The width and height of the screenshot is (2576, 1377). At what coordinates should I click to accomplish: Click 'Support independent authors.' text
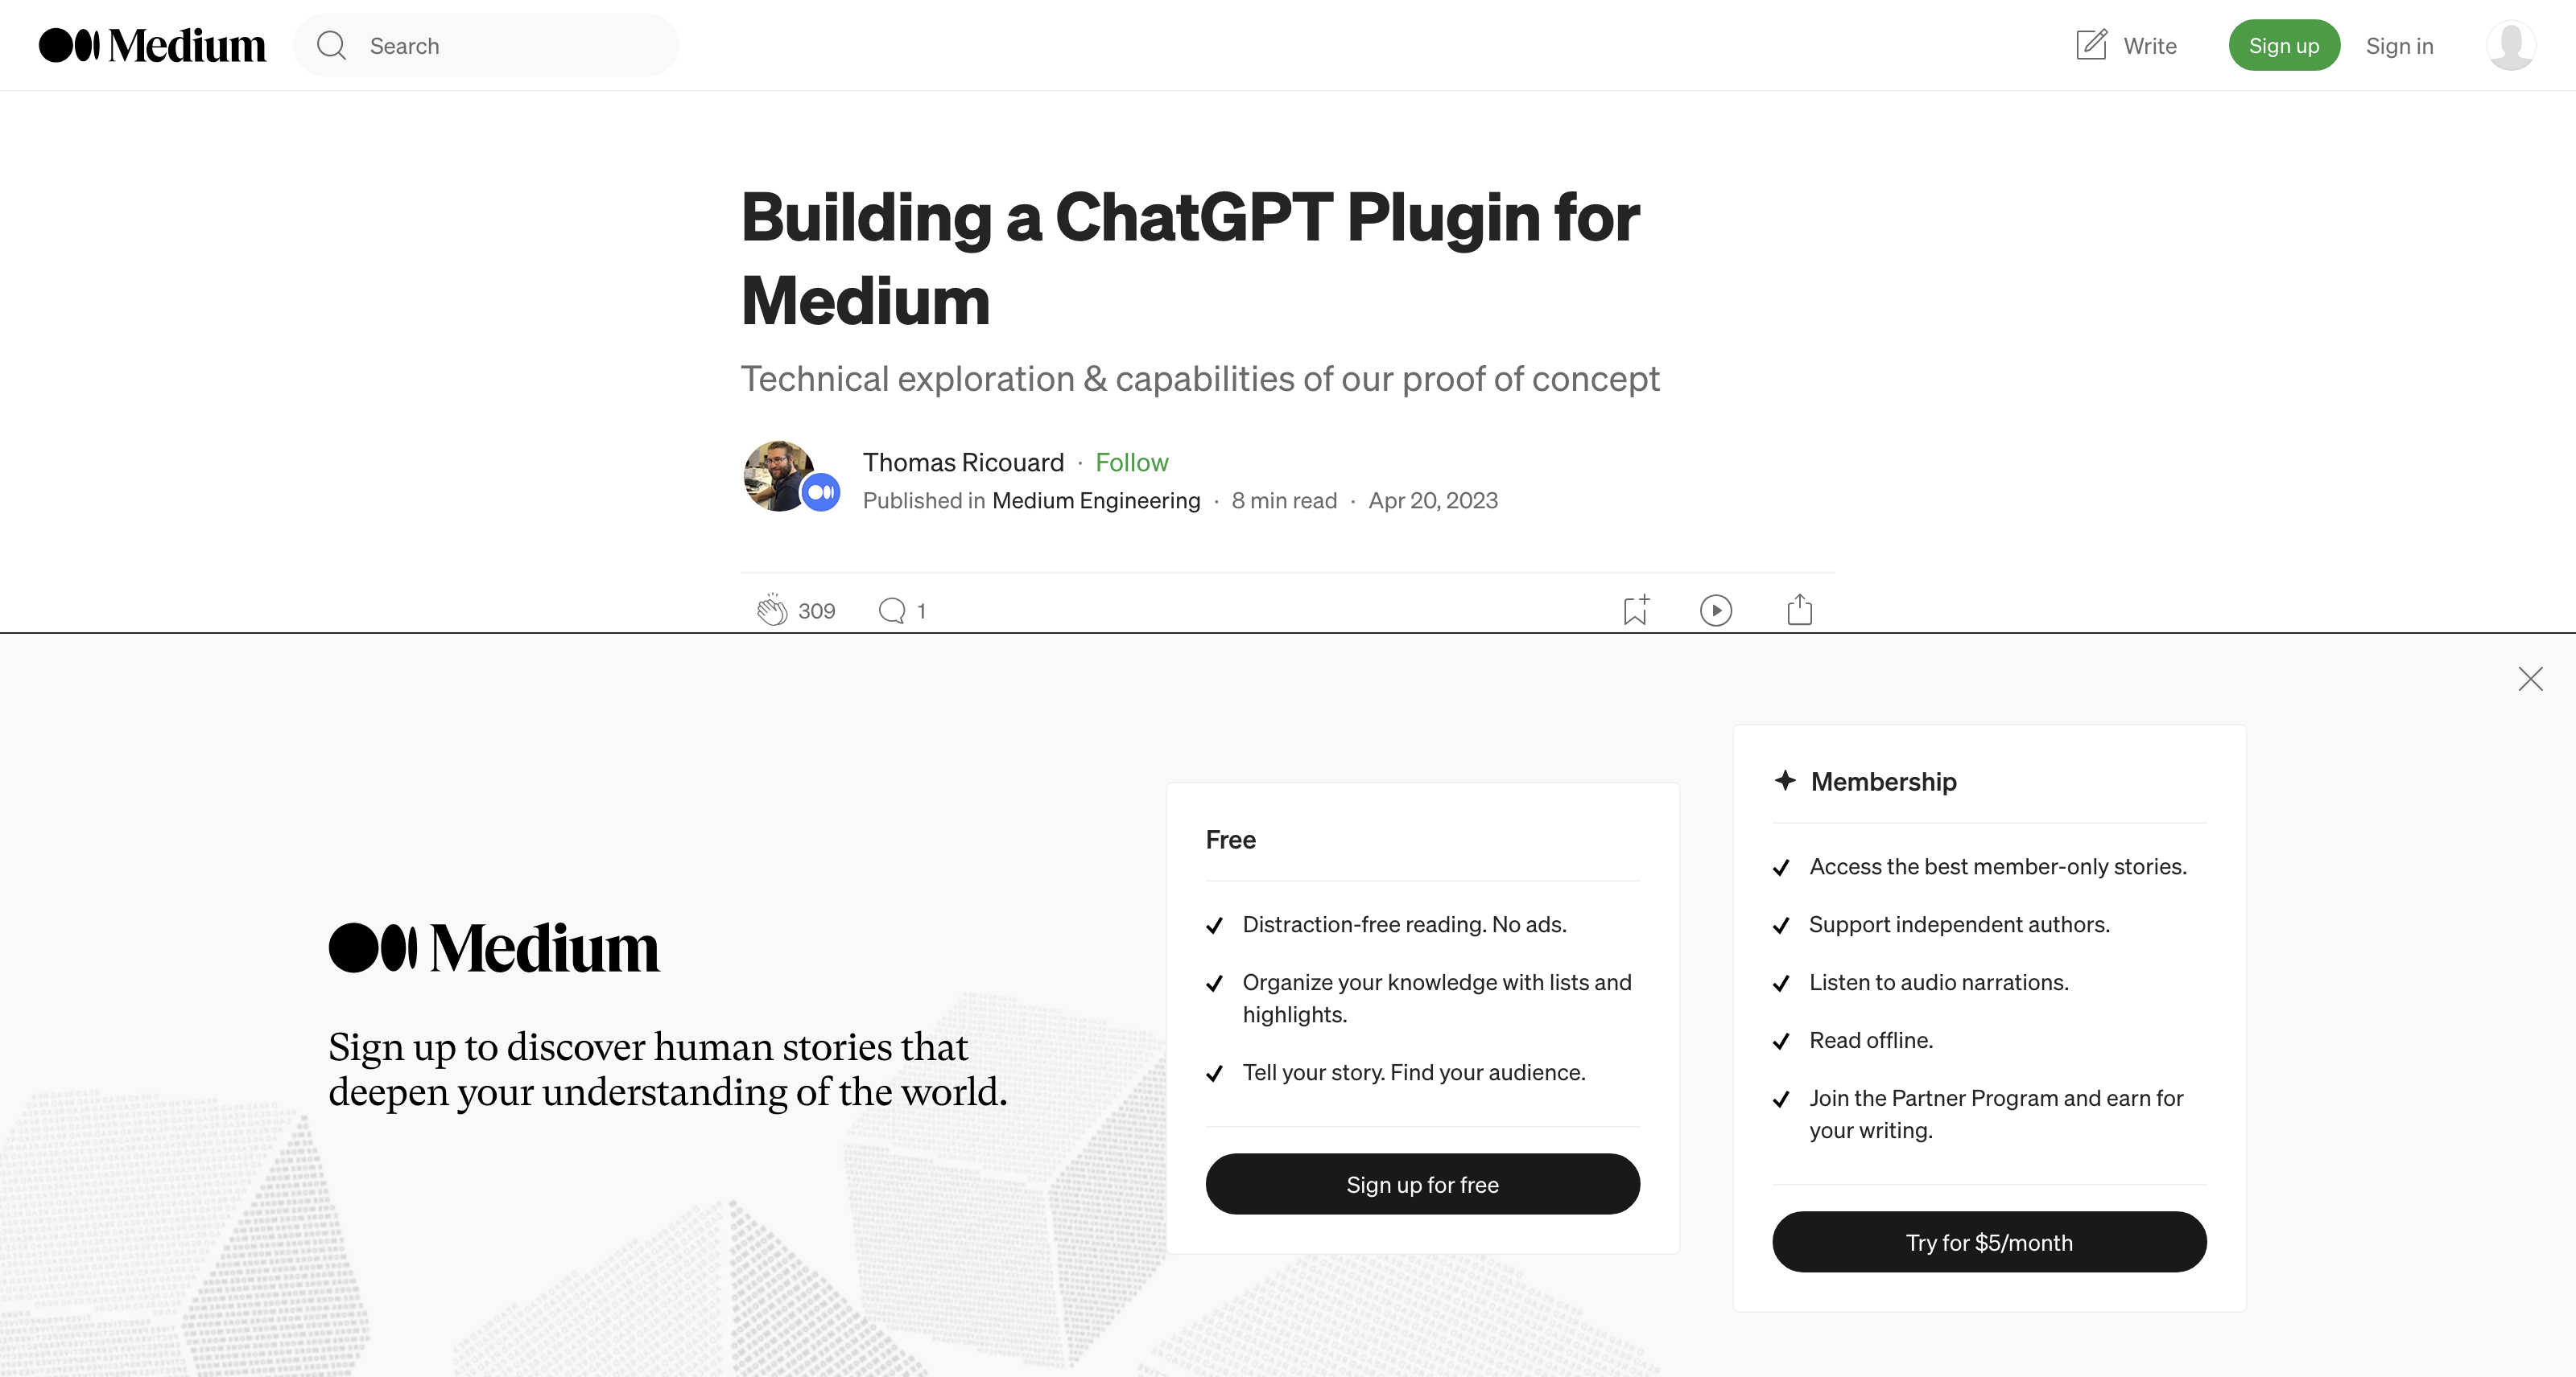tap(1960, 924)
